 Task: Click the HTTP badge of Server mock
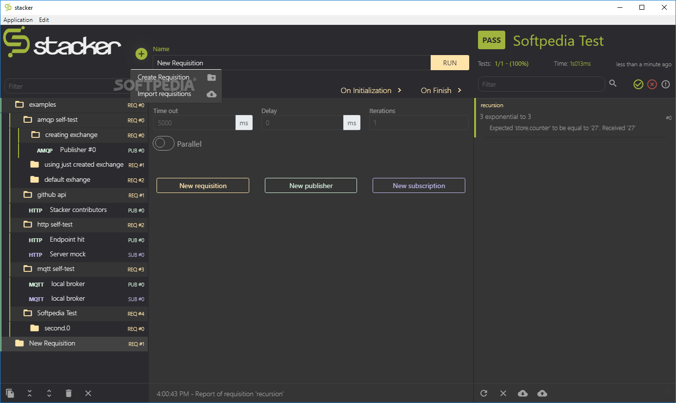pos(36,255)
